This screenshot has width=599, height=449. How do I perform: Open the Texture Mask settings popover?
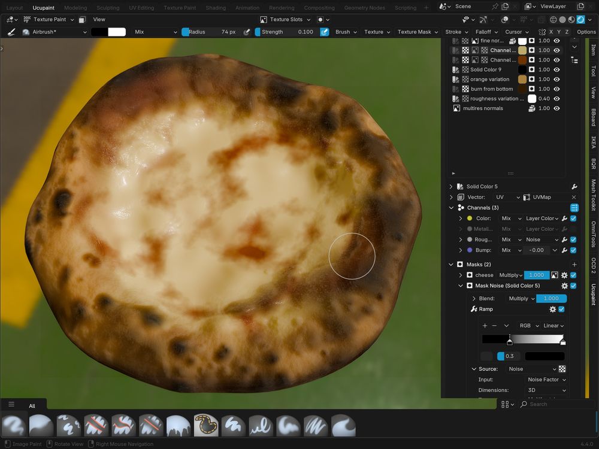coord(418,32)
